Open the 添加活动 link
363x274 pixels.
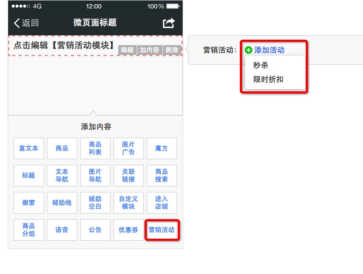(x=269, y=50)
